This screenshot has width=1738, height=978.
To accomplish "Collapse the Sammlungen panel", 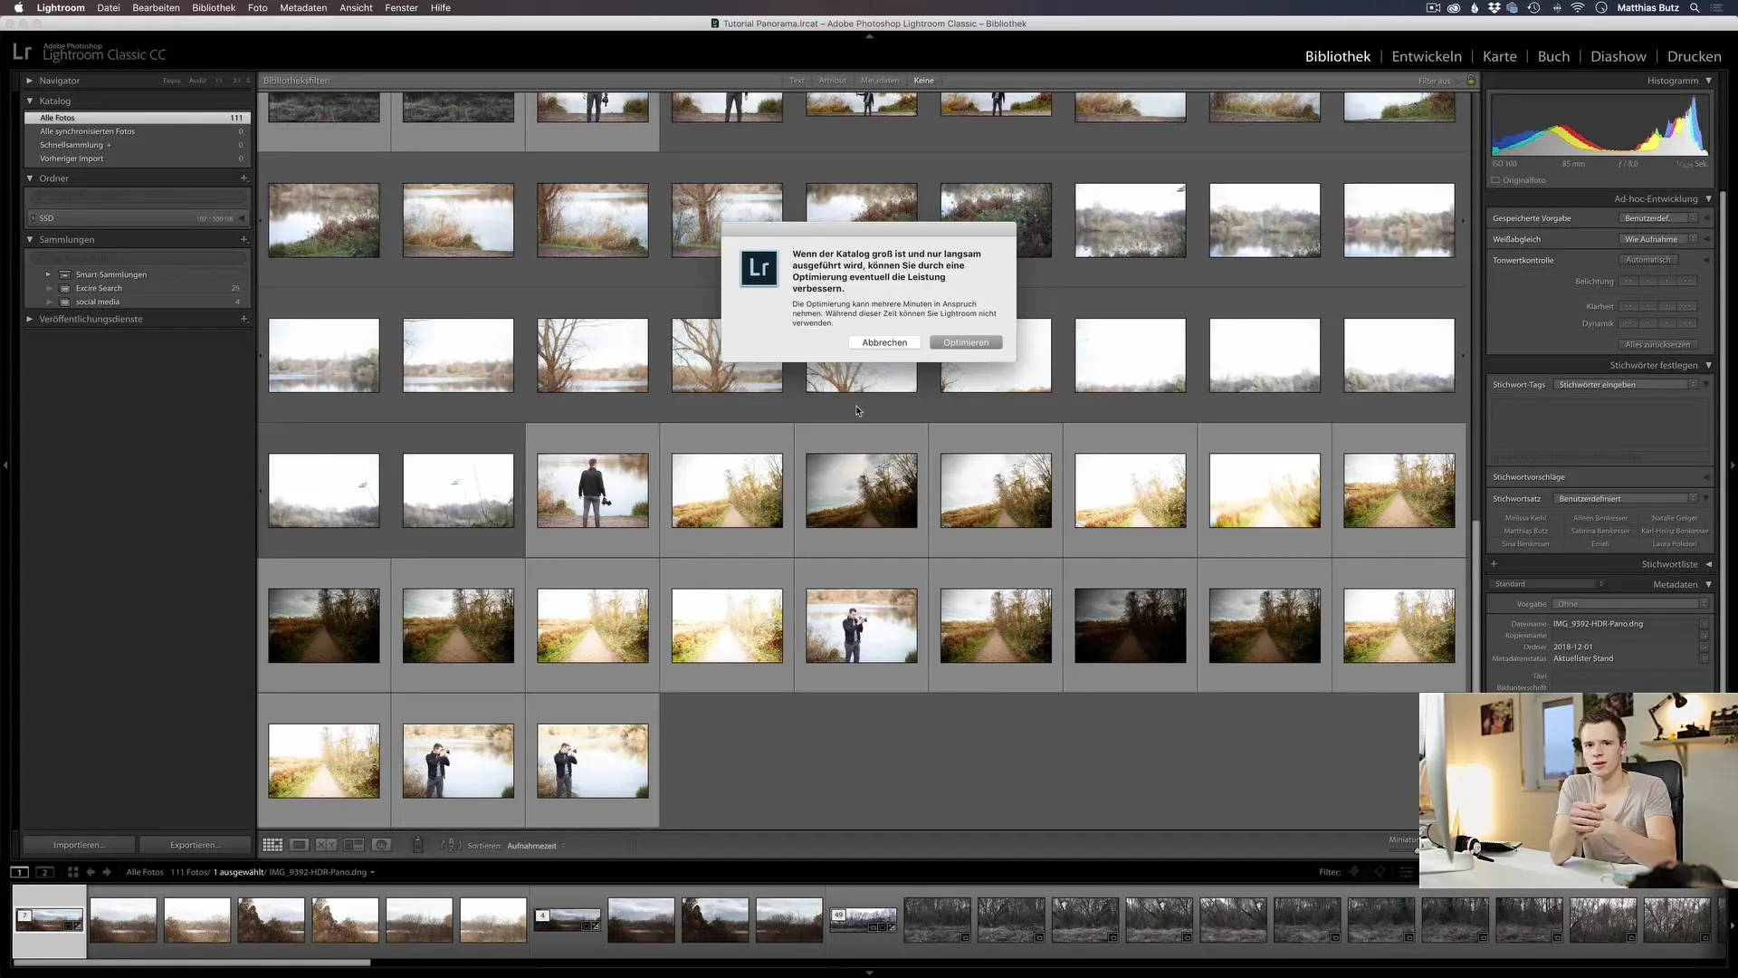I will pos(30,239).
